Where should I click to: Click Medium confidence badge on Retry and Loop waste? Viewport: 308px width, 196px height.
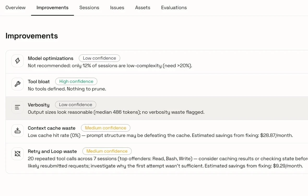(x=107, y=151)
